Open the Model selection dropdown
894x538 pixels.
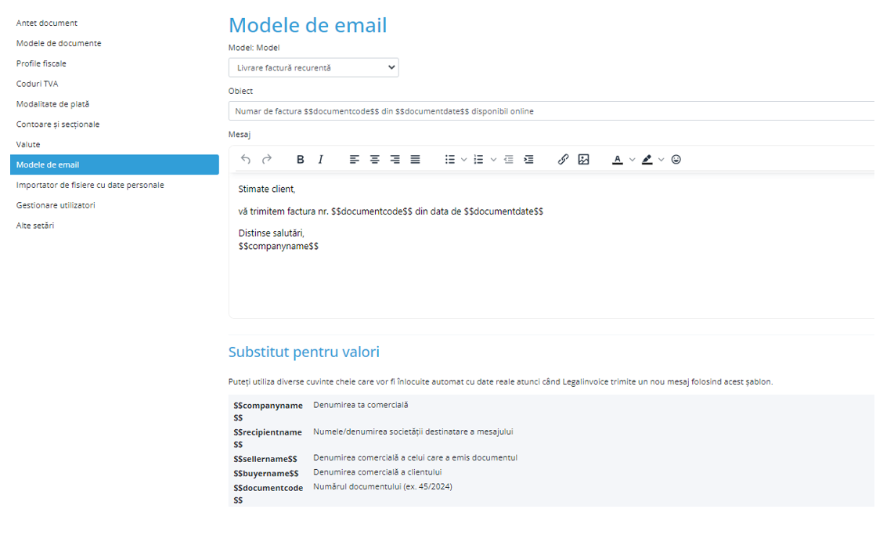tap(313, 67)
